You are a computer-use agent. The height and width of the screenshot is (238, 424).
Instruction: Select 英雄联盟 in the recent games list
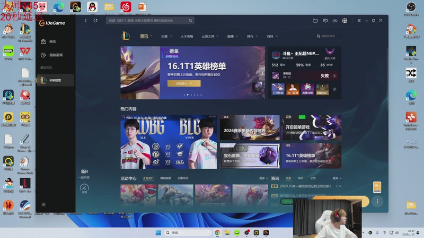(55, 80)
